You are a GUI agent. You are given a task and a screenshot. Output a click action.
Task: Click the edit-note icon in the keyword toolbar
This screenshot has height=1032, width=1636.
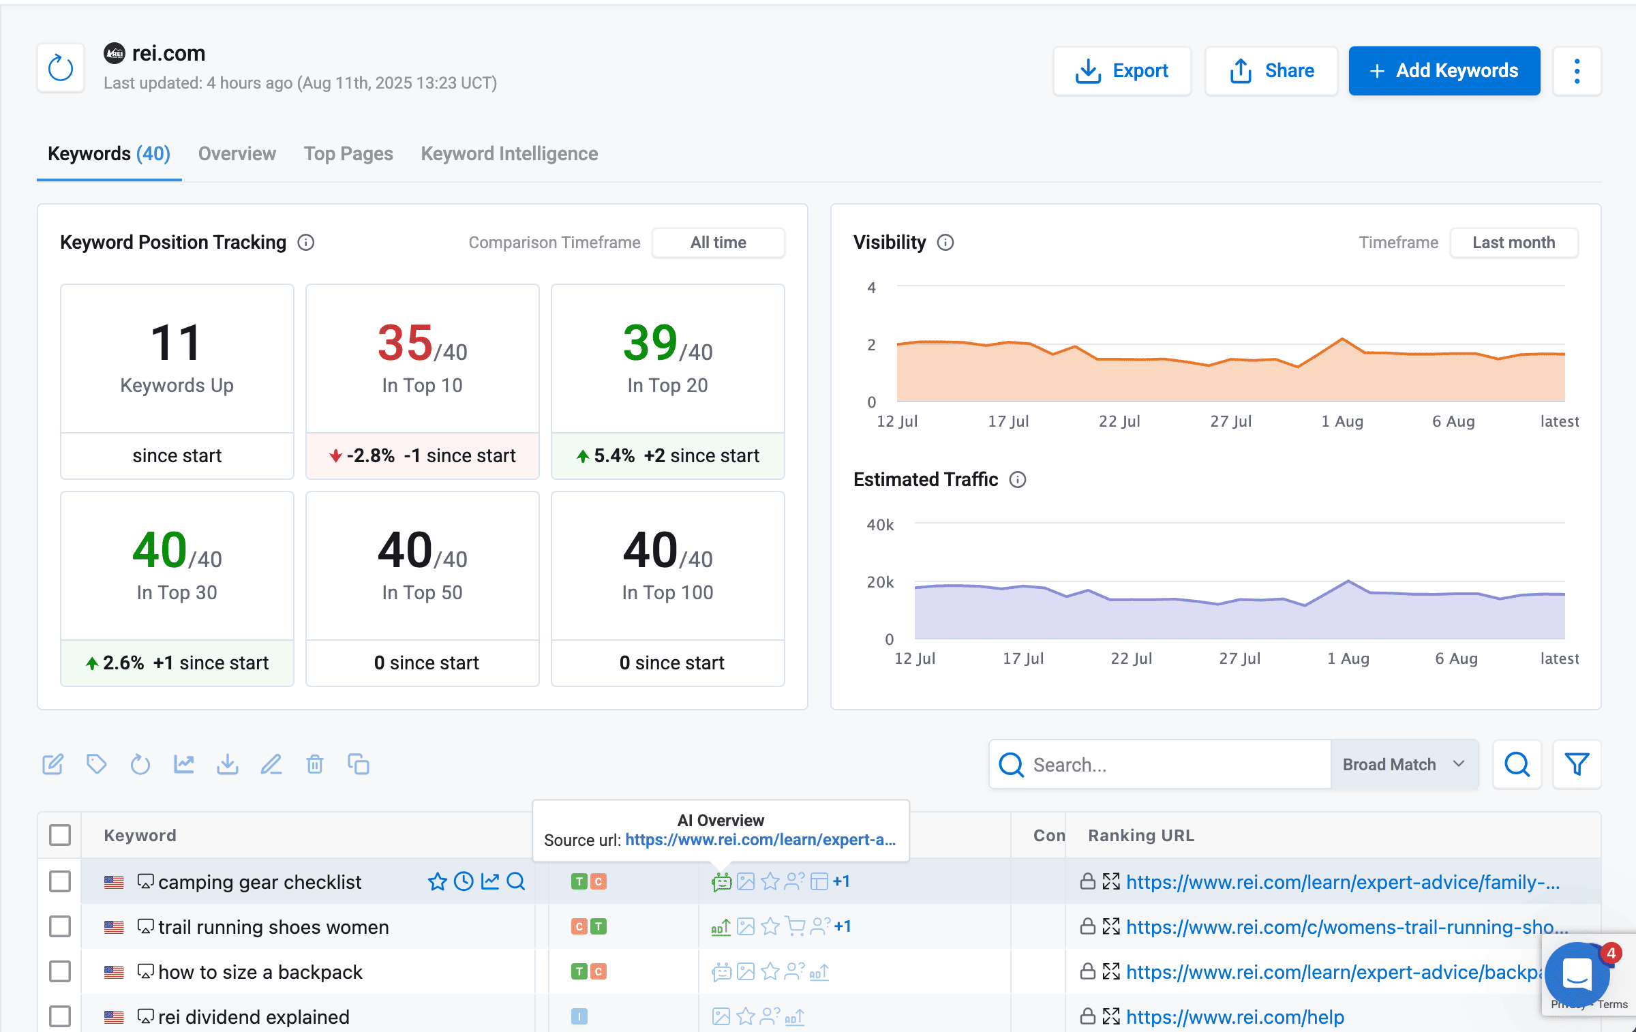pyautogui.click(x=53, y=764)
